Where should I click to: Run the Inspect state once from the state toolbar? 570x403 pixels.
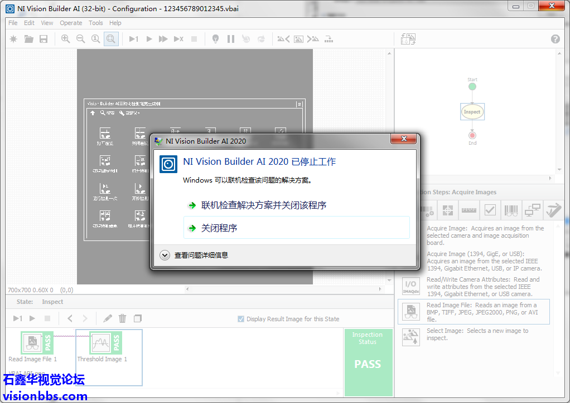[x=18, y=318]
